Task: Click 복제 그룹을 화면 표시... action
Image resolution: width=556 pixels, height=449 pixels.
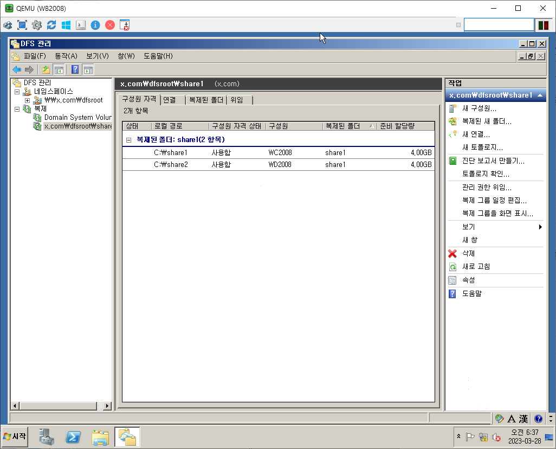Action: [x=497, y=213]
